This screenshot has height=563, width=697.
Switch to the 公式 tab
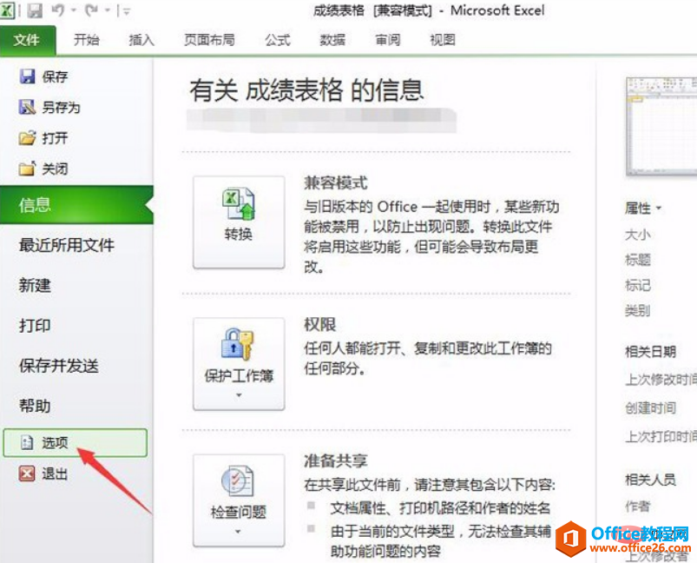click(278, 40)
